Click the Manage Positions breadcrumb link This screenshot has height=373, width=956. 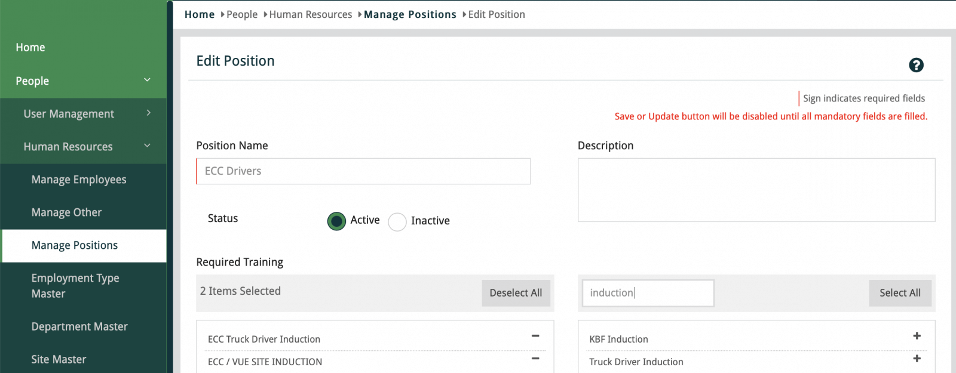coord(410,14)
